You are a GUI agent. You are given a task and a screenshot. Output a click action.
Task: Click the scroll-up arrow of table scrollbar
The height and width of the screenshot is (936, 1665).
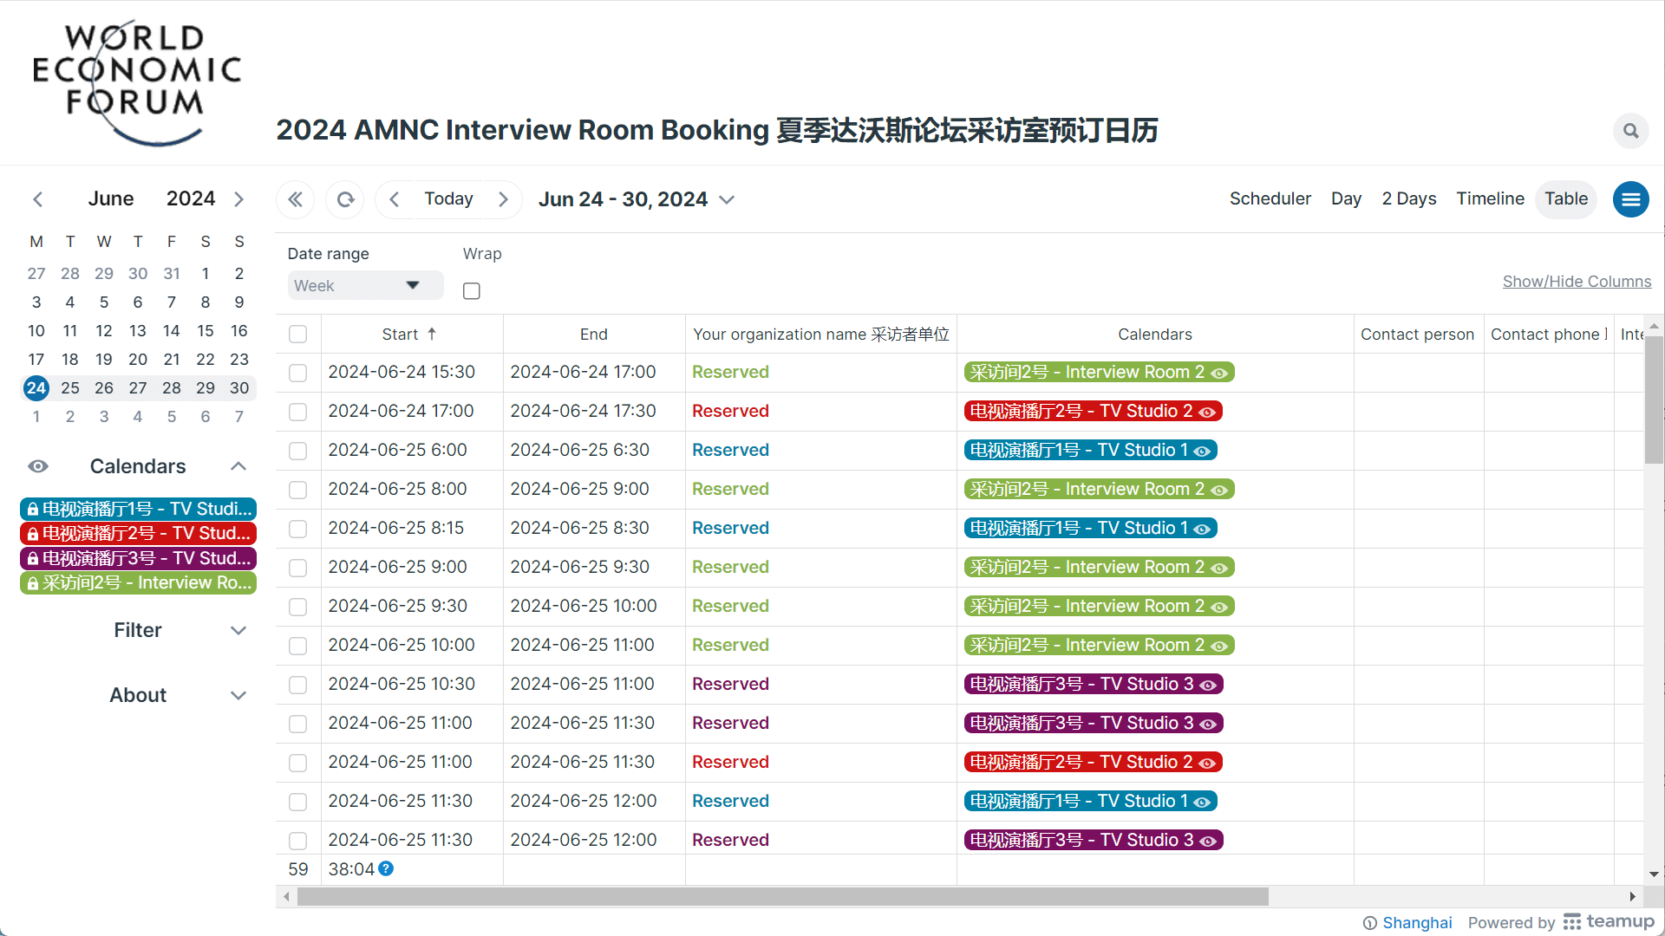1654,326
